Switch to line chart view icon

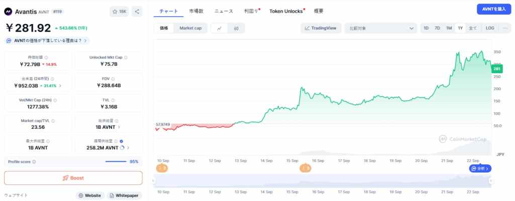[219, 28]
